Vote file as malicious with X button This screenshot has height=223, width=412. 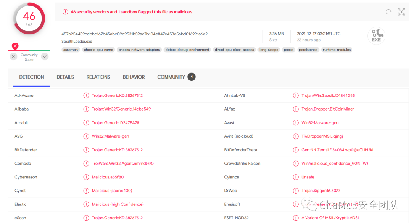13,56
